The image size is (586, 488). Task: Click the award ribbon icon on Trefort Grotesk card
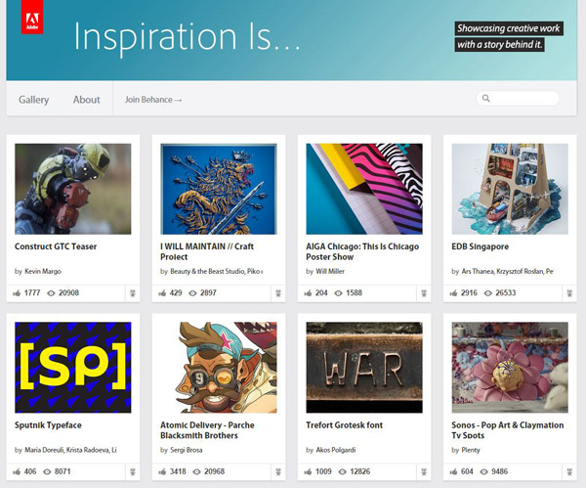click(x=422, y=471)
